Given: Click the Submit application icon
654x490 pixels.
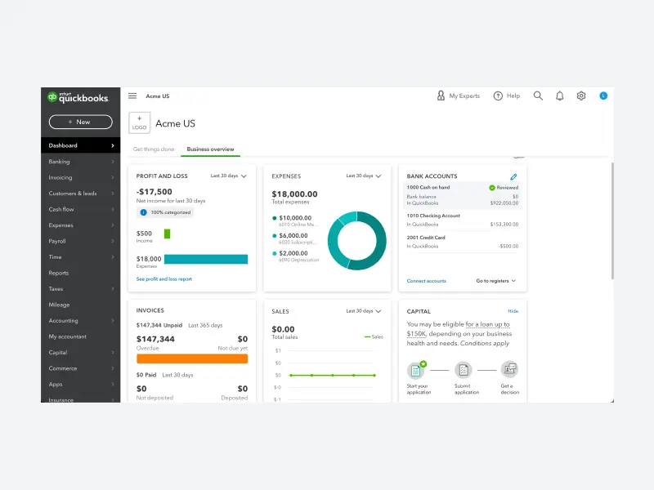Looking at the screenshot, I should tap(464, 370).
